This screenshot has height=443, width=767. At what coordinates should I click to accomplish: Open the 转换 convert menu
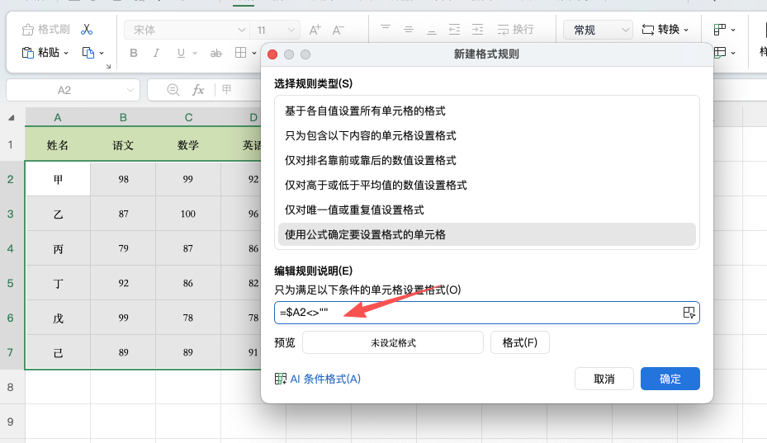pos(665,30)
